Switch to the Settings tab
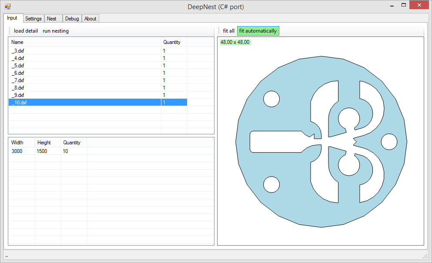Viewport: 432px width, 263px height. 33,19
